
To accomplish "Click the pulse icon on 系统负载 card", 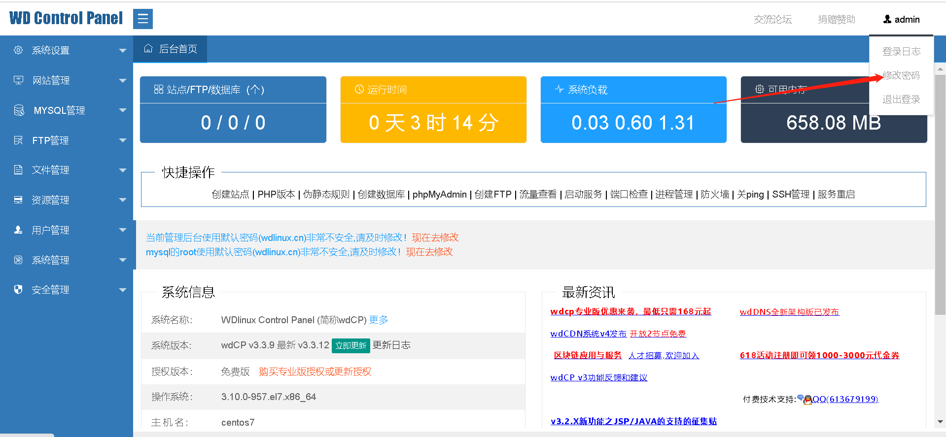I will point(559,89).
